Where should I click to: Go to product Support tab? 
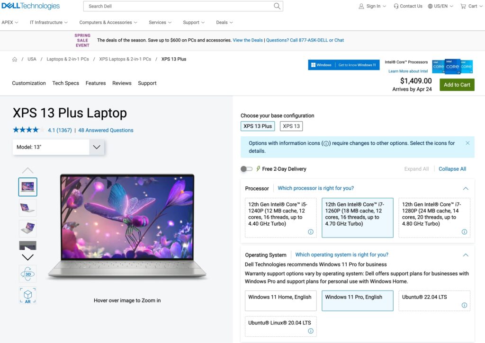(x=147, y=83)
